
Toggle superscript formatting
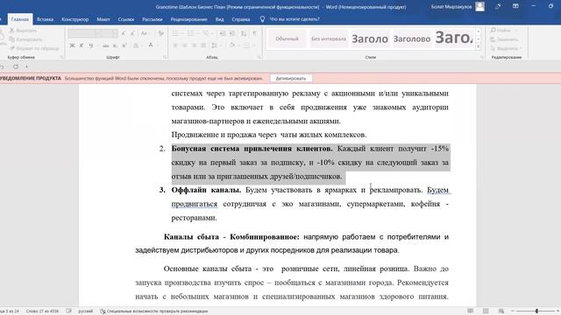[124, 45]
